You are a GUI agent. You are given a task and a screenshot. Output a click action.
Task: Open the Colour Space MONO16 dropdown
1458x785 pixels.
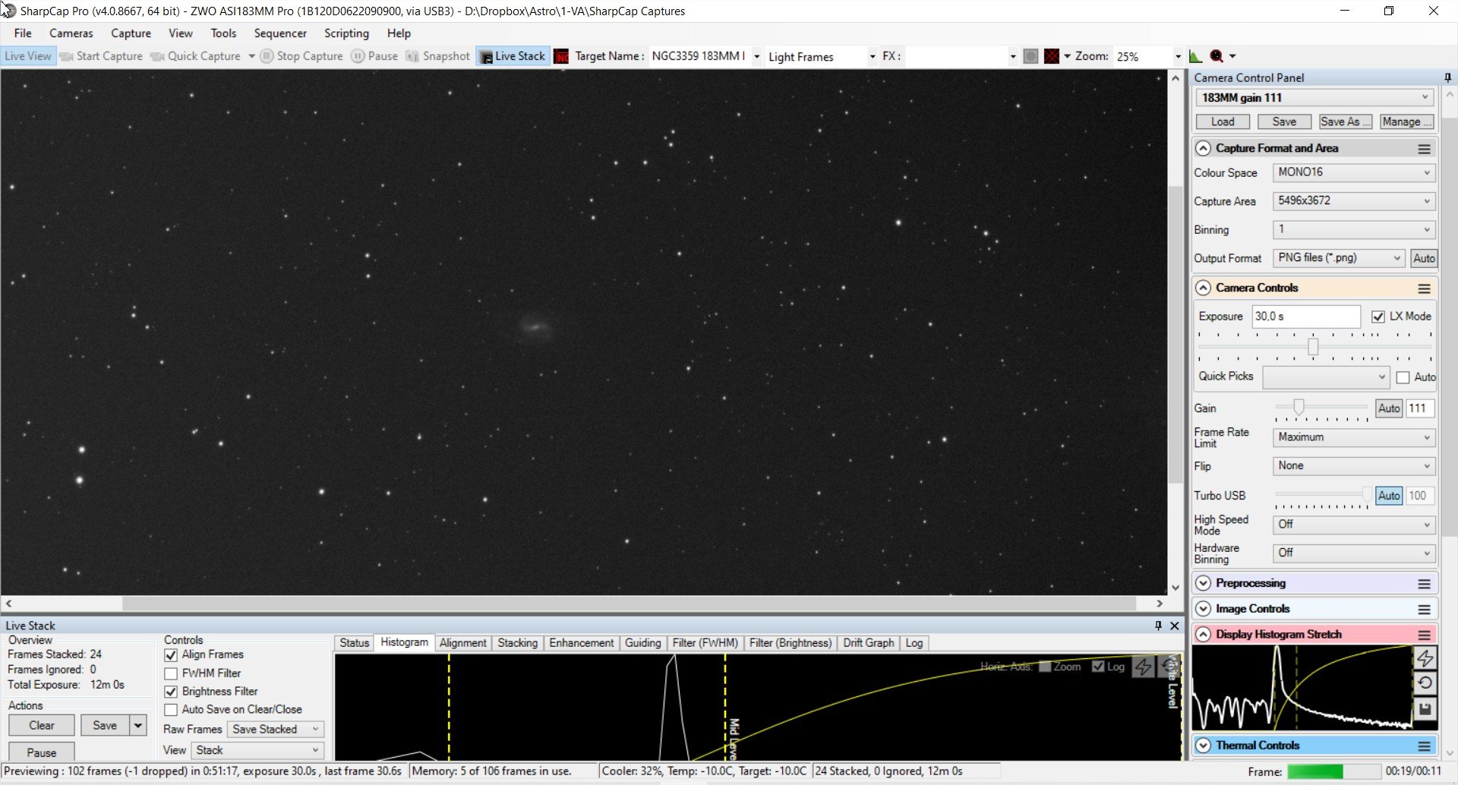[x=1353, y=172]
